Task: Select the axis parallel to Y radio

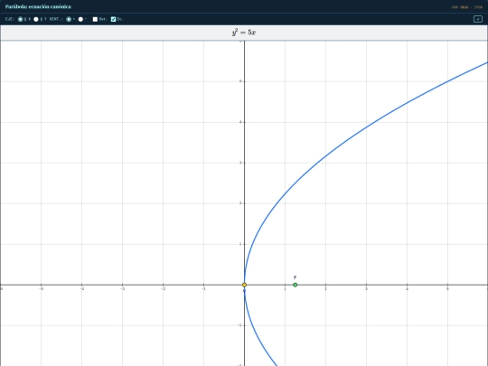Action: [36, 19]
